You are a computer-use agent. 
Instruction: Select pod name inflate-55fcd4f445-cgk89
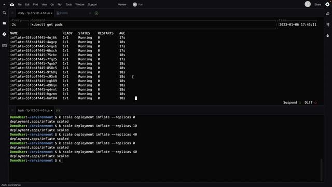click(33, 81)
